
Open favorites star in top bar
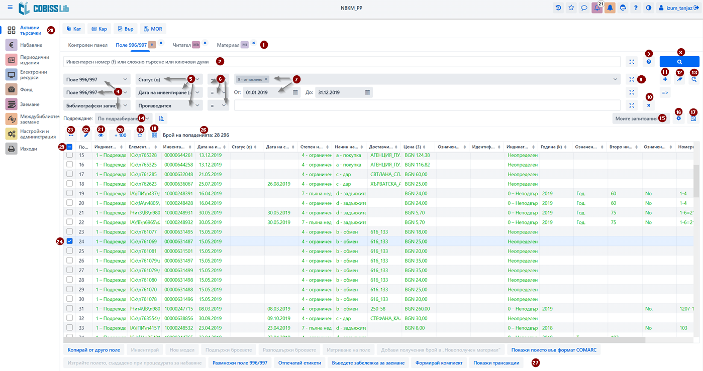pyautogui.click(x=571, y=8)
